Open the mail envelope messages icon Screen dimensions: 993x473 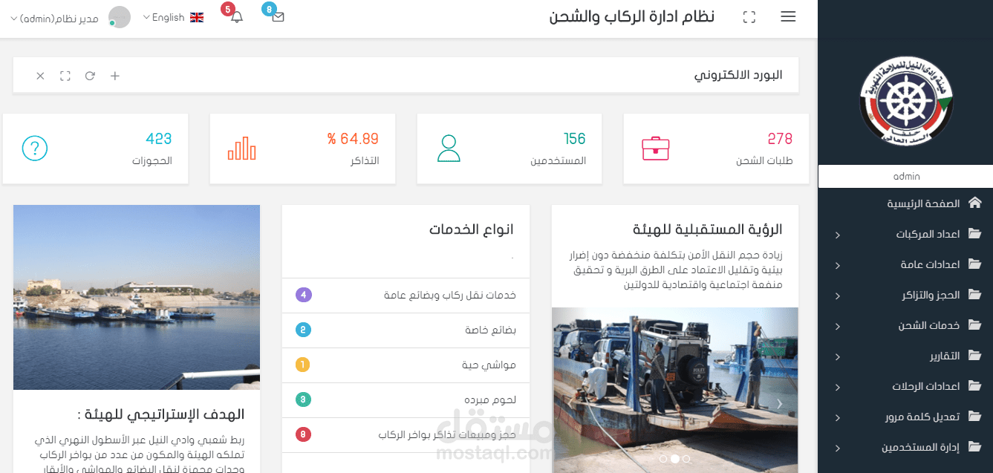click(x=279, y=17)
